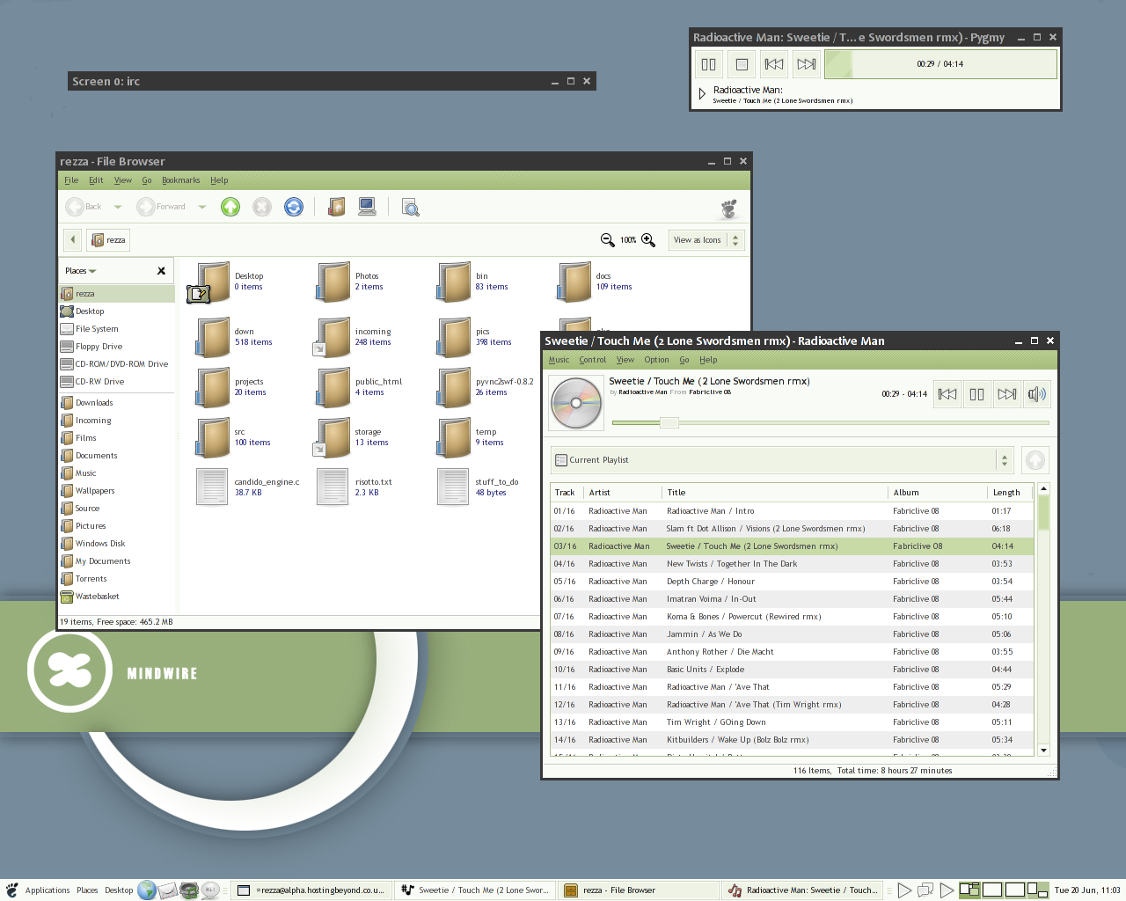Select Floppy Drive in Places sidebar
This screenshot has width=1126, height=901.
[117, 347]
